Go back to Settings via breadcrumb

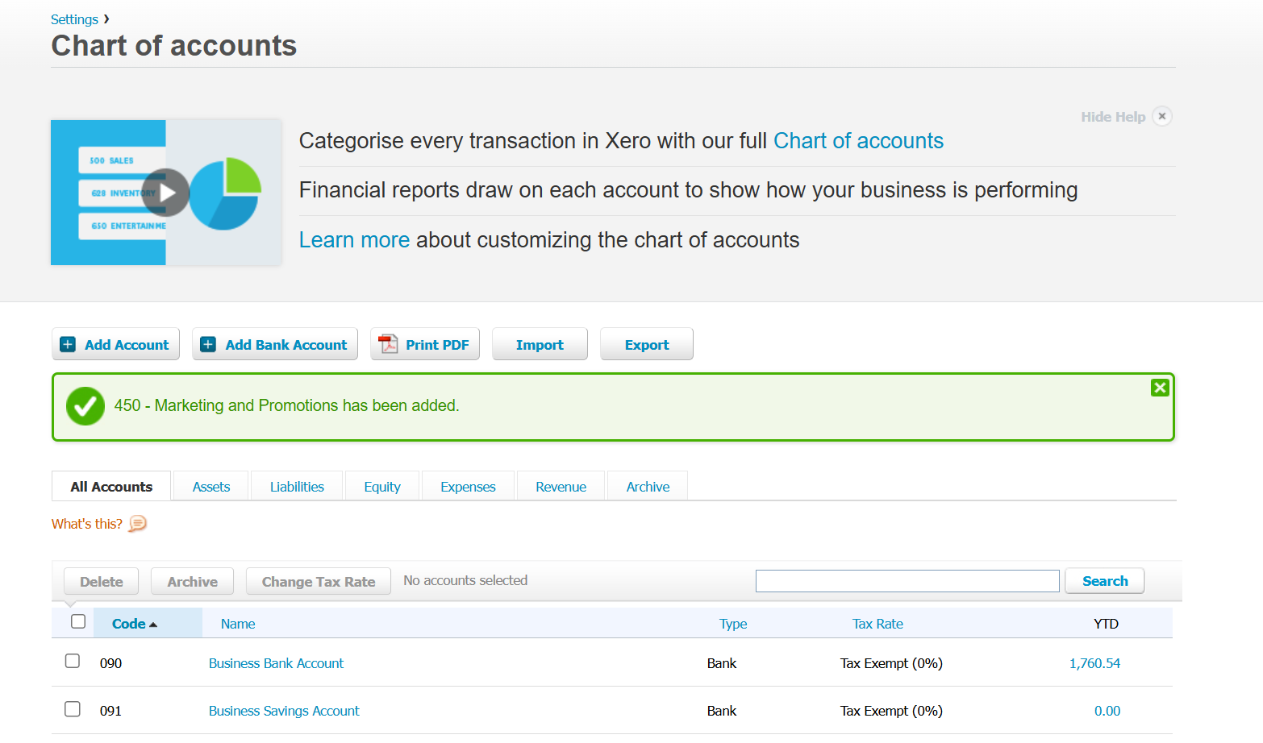(74, 19)
